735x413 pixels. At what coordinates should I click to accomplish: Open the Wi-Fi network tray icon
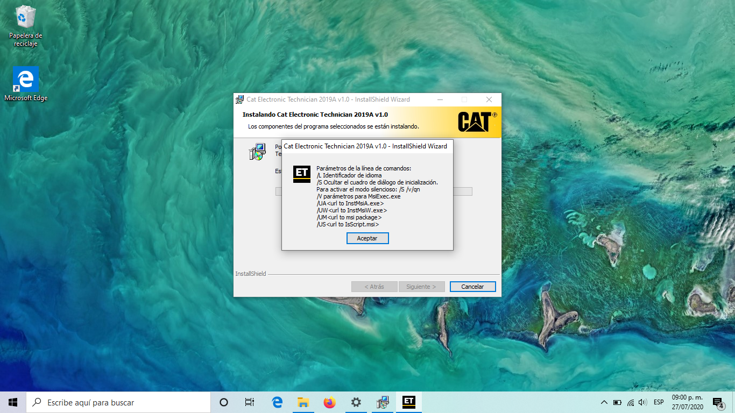pos(630,402)
